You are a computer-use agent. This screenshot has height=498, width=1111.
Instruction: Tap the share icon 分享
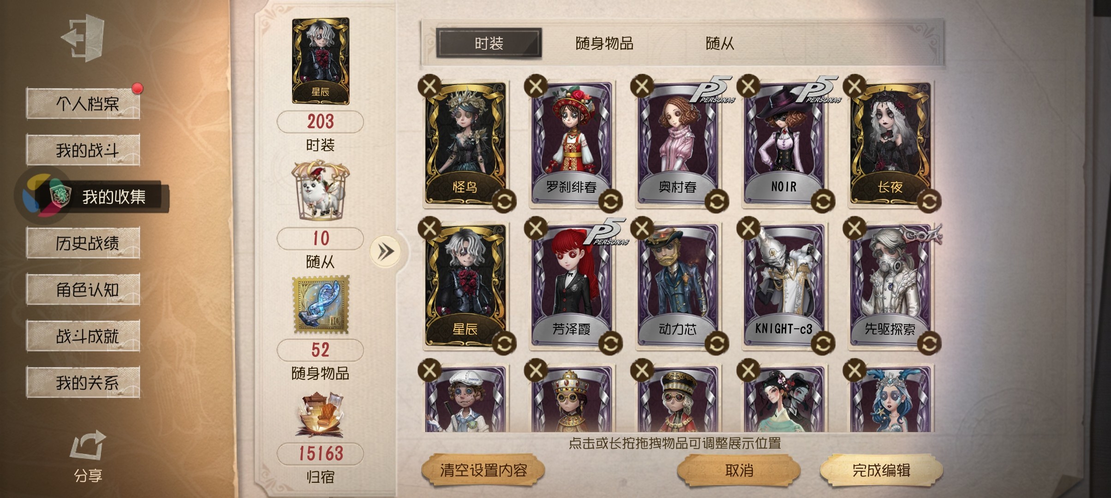click(88, 456)
